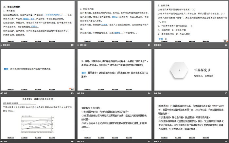229x143 pixels.
Task: Click the transition star icon under slide 13
Action: point(2,93)
